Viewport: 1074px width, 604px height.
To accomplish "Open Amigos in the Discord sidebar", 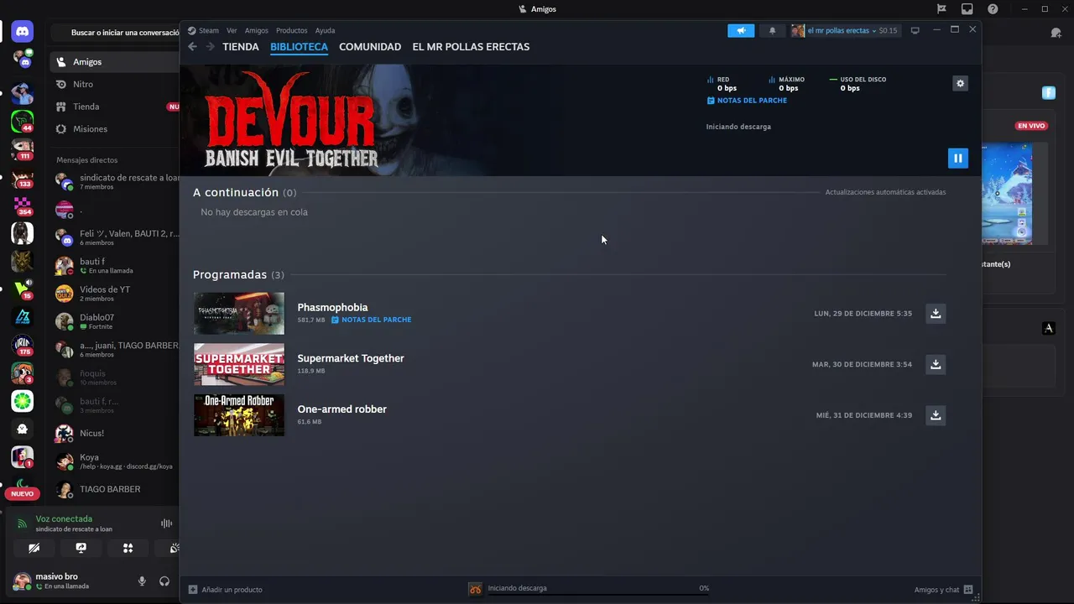I will 114,62.
